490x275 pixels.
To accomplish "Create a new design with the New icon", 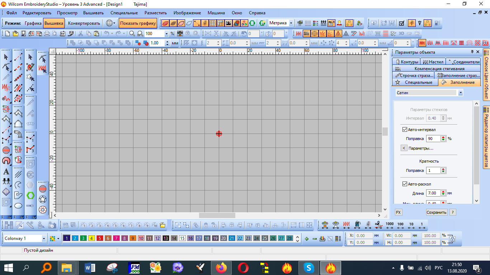I will point(8,33).
